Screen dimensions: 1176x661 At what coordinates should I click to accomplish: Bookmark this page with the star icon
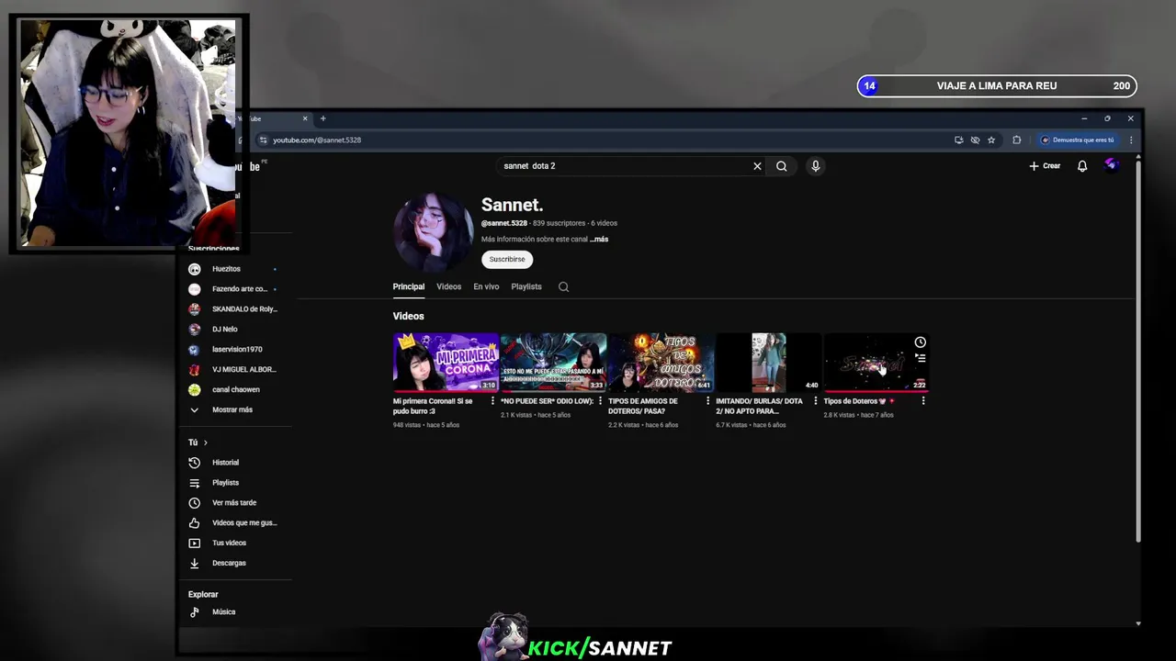(991, 140)
